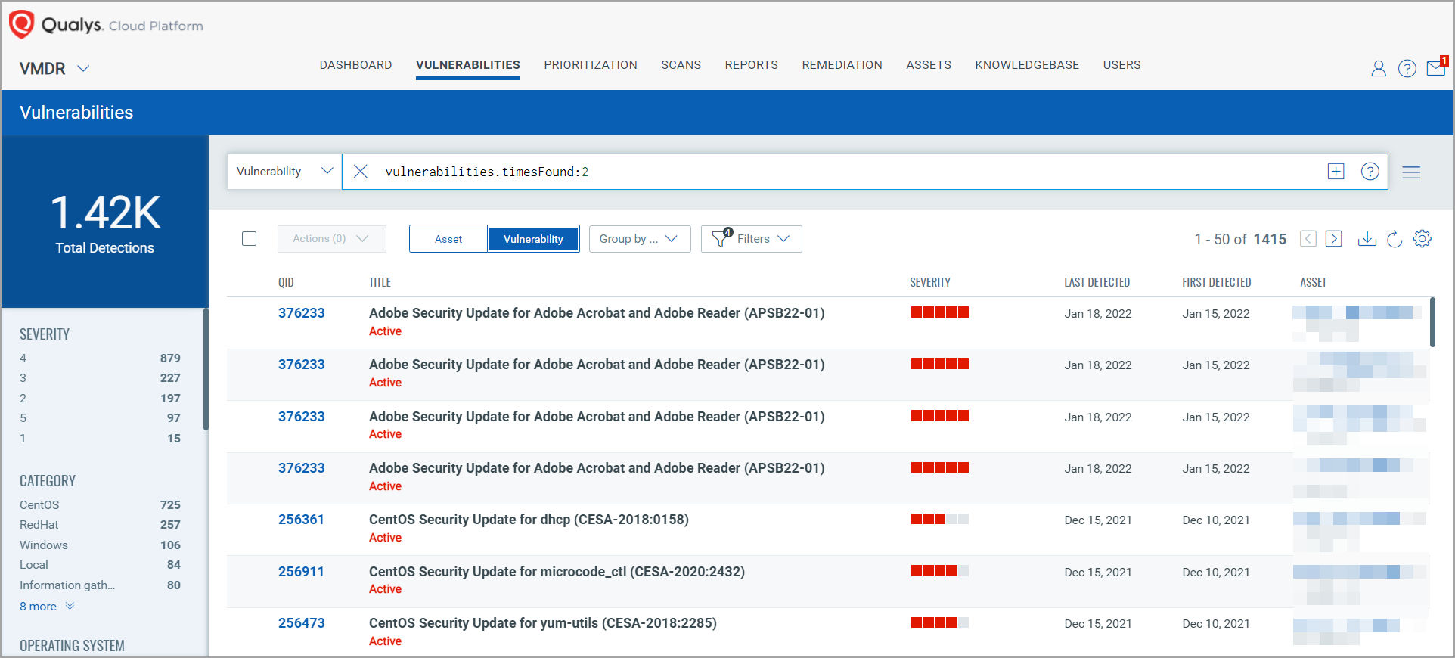1455x658 pixels.
Task: Sort by the First Detected column header
Action: [1216, 282]
